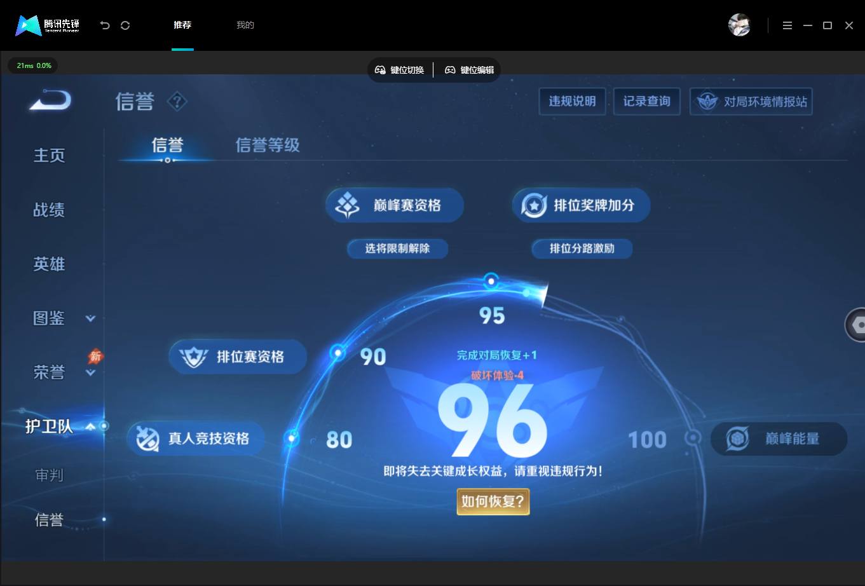Click the 巅峰赛资格 label

pos(407,205)
